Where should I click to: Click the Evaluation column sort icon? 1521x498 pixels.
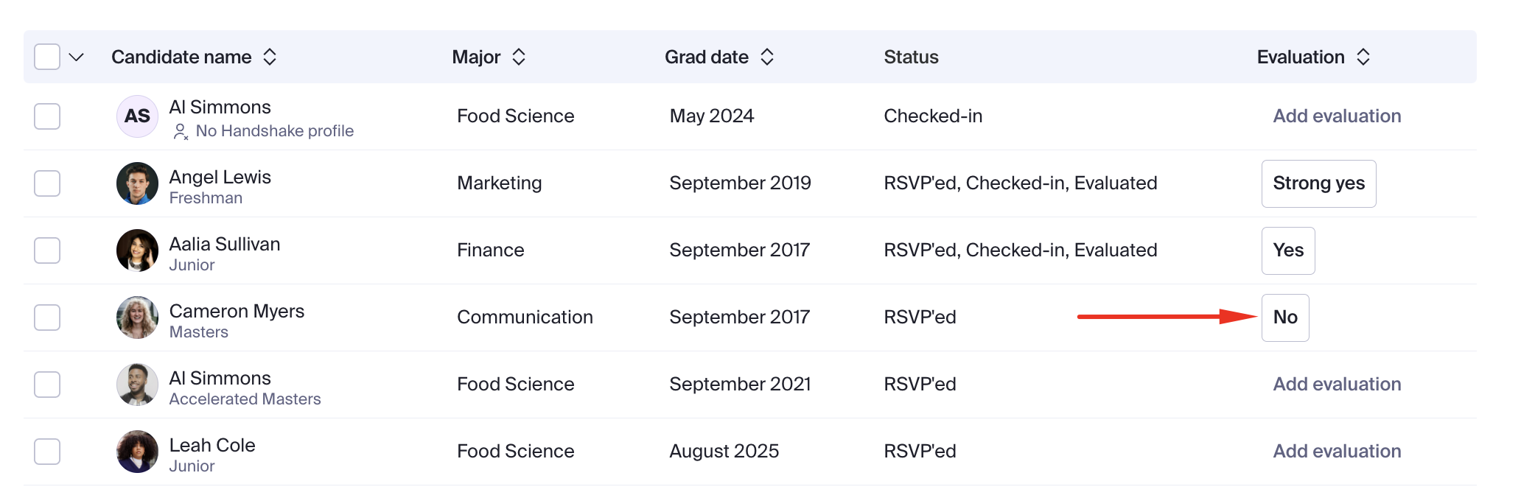(1363, 57)
